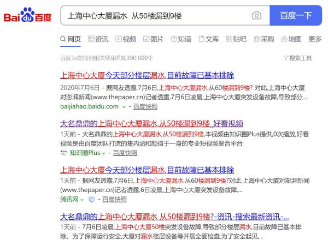Screen dimensions: 328x240
Task: Open 搜索工具 filter options
Action: tap(297, 58)
